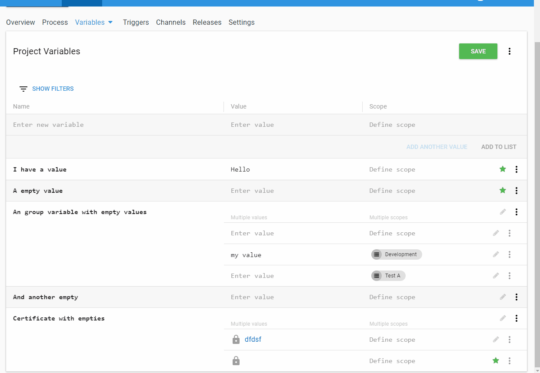Open overflow menu for 'An group variable with empty values'

click(x=517, y=212)
